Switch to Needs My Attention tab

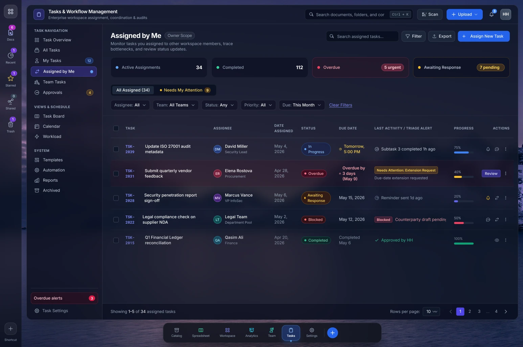[185, 90]
